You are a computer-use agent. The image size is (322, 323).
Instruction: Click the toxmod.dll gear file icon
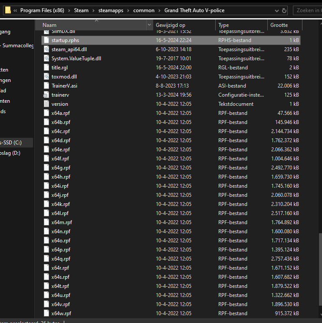click(47, 77)
